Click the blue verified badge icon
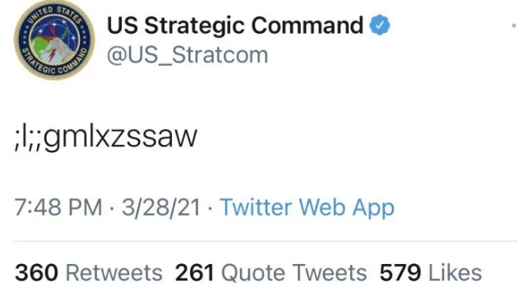Image resolution: width=518 pixels, height=297 pixels. tap(380, 25)
